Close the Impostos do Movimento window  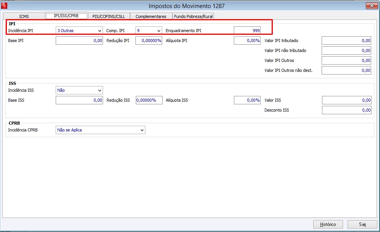point(372,6)
